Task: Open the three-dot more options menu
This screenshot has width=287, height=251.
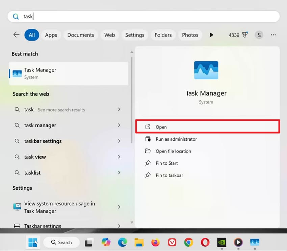Action: tap(273, 35)
